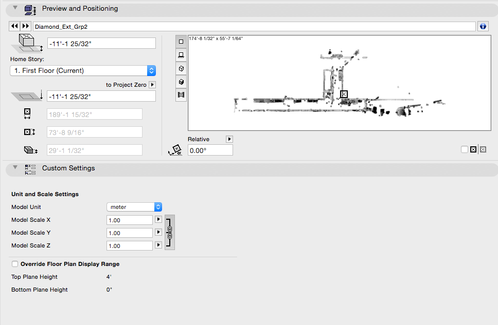Enable Override Floor Plan Display Range
498x325 pixels.
pyautogui.click(x=15, y=264)
